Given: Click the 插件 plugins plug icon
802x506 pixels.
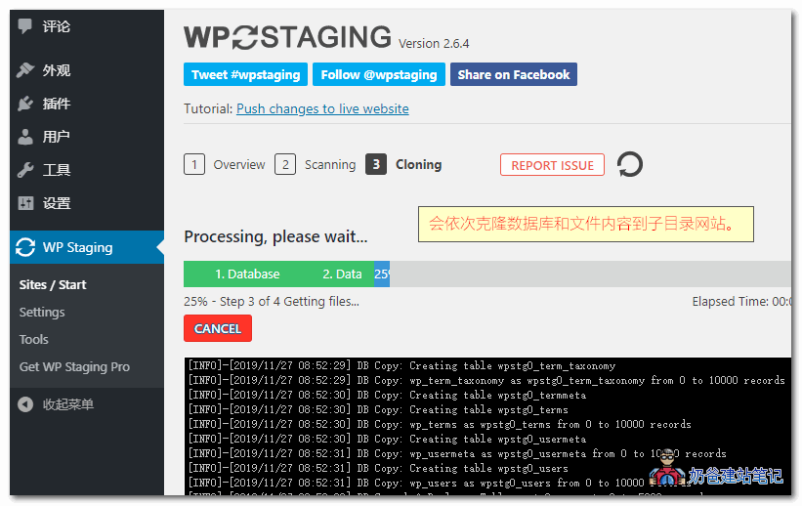Looking at the screenshot, I should [25, 104].
